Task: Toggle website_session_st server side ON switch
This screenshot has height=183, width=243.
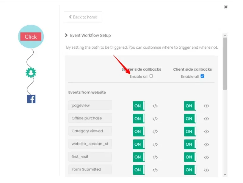Action: 139,144
